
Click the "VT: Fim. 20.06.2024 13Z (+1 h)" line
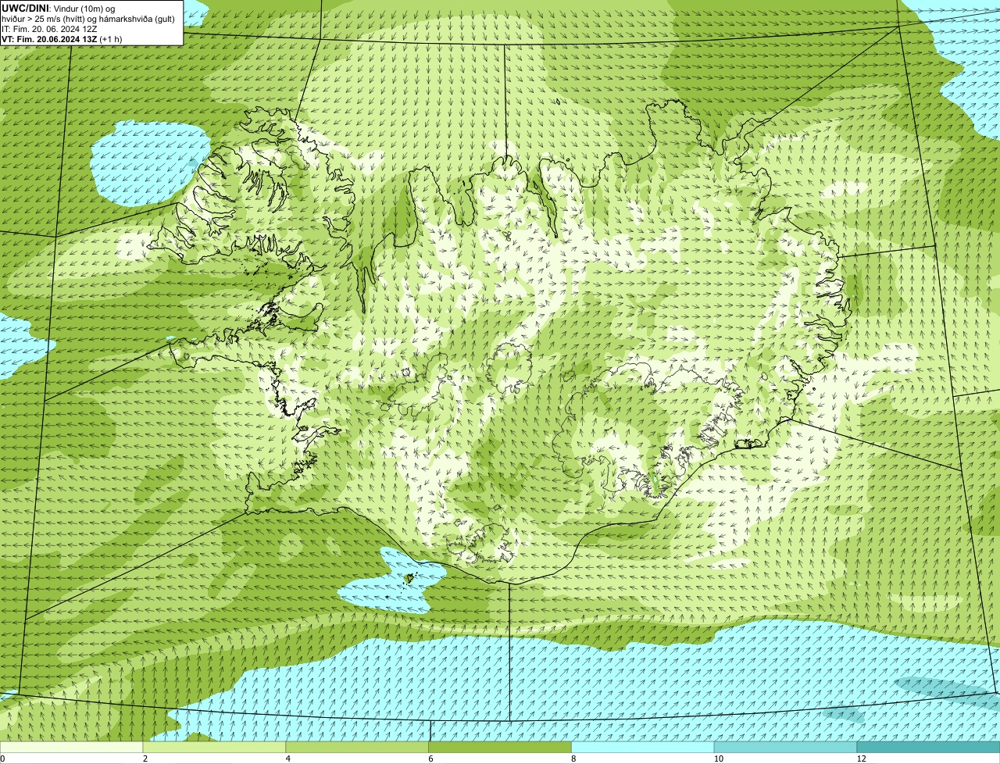pos(62,39)
